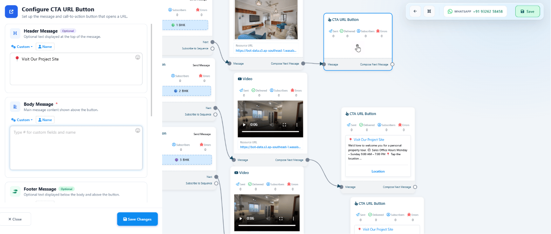Click the Close button at the panel bottom
Screen dimensions: 551x234
point(15,219)
